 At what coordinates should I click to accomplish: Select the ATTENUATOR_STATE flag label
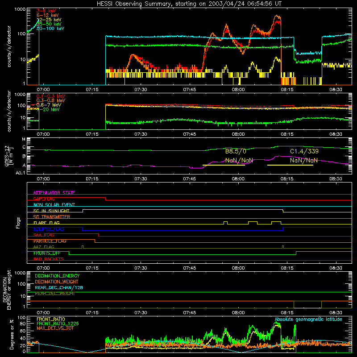(x=54, y=193)
